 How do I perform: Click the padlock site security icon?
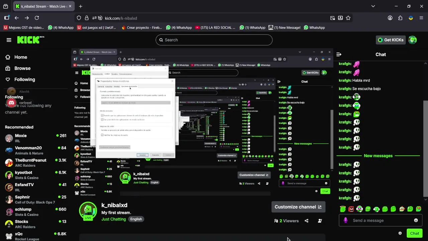(x=87, y=18)
